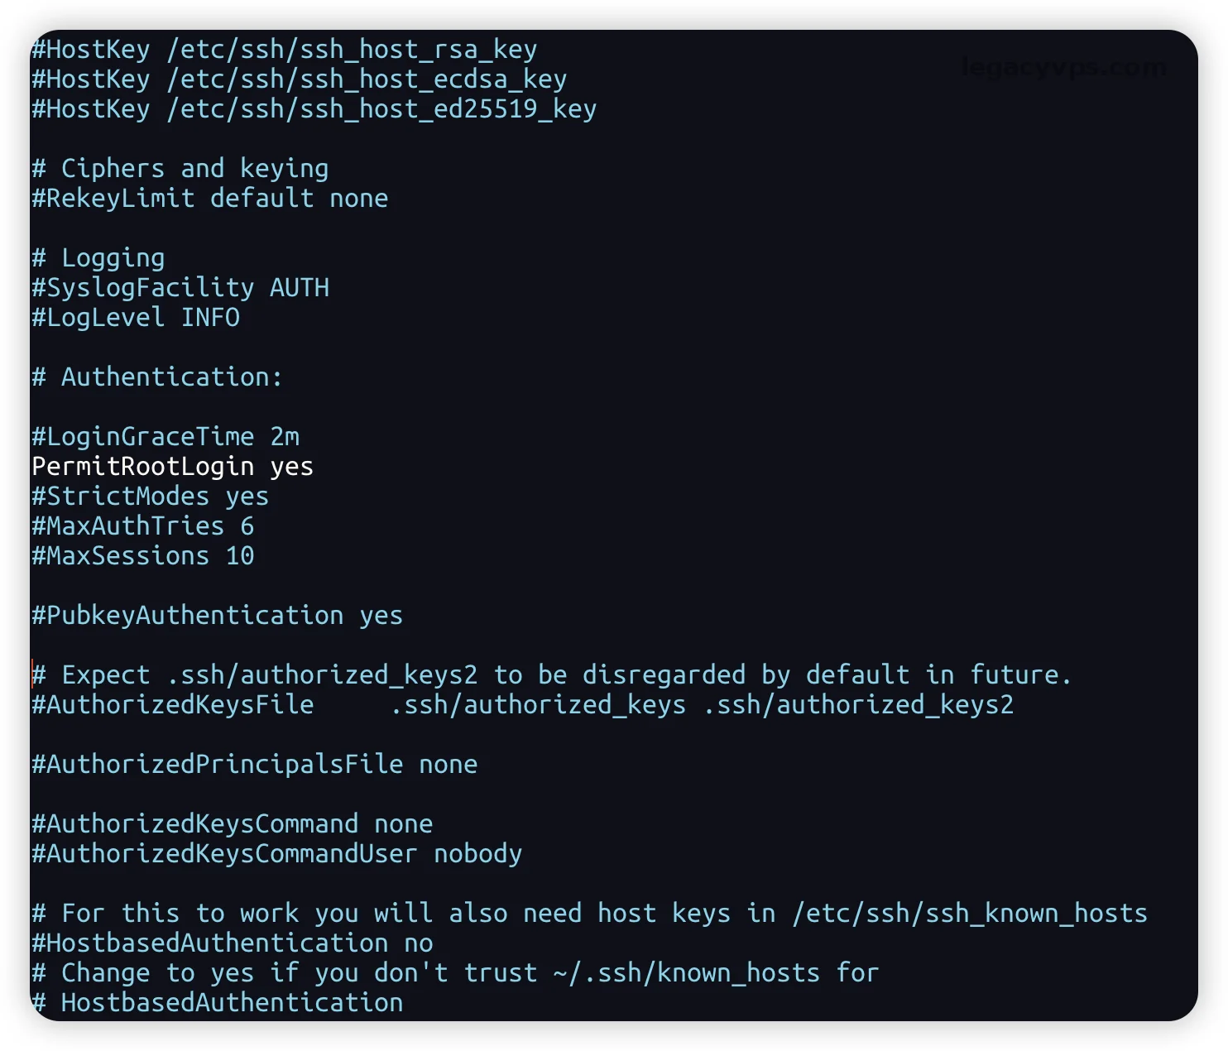Click the '# Authentication:' comment heading

[157, 377]
